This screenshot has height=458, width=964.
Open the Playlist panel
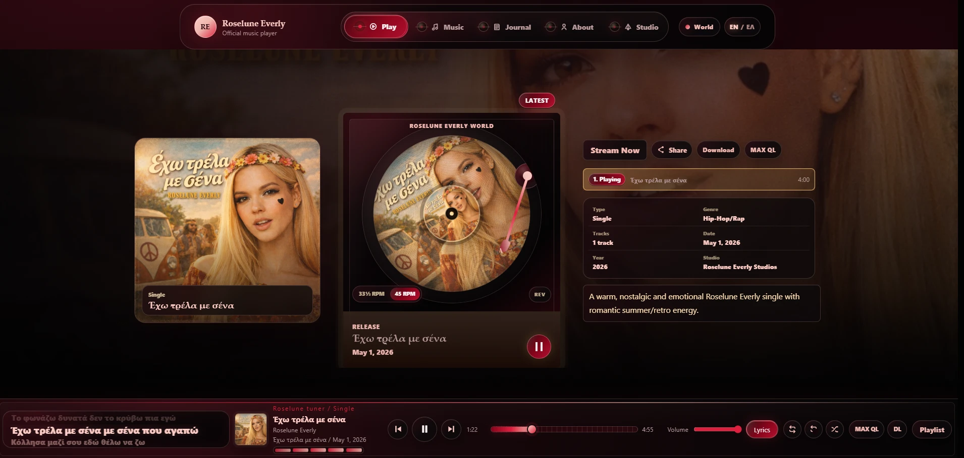(x=932, y=430)
